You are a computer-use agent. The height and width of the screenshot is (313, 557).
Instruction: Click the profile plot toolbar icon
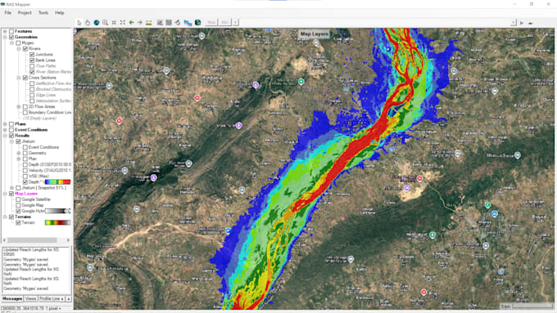tap(160, 23)
